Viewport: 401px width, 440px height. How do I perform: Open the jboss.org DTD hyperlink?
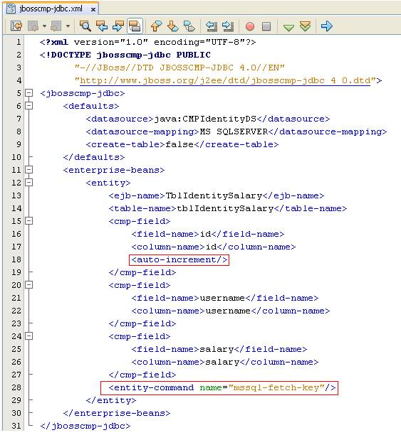(225, 80)
